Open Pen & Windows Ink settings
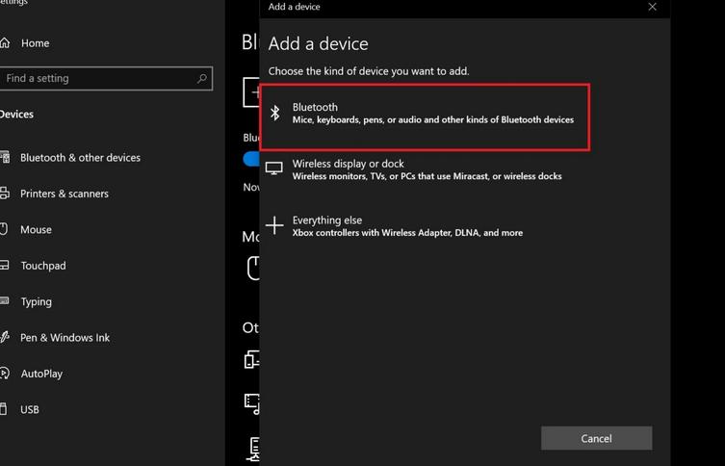This screenshot has width=725, height=466. [65, 338]
